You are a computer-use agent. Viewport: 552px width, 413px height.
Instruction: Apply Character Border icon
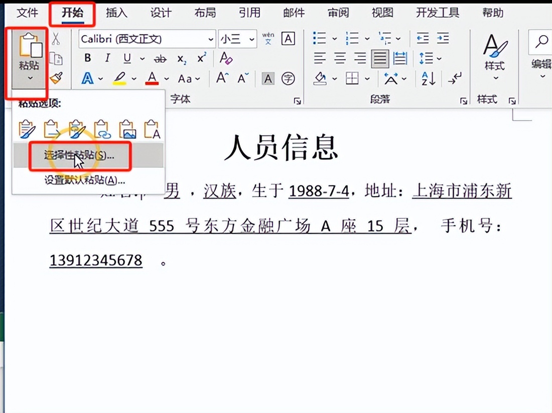click(288, 39)
